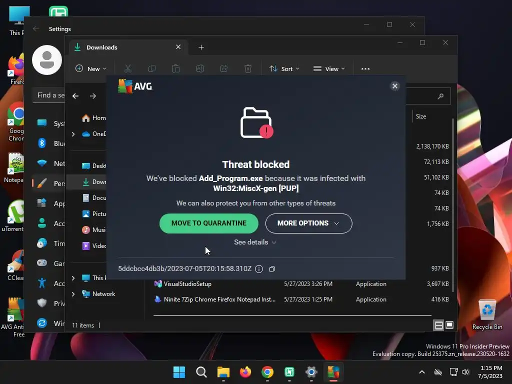This screenshot has width=512, height=384.
Task: Click Move to Quarantine in AVG dialog
Action: (208, 223)
